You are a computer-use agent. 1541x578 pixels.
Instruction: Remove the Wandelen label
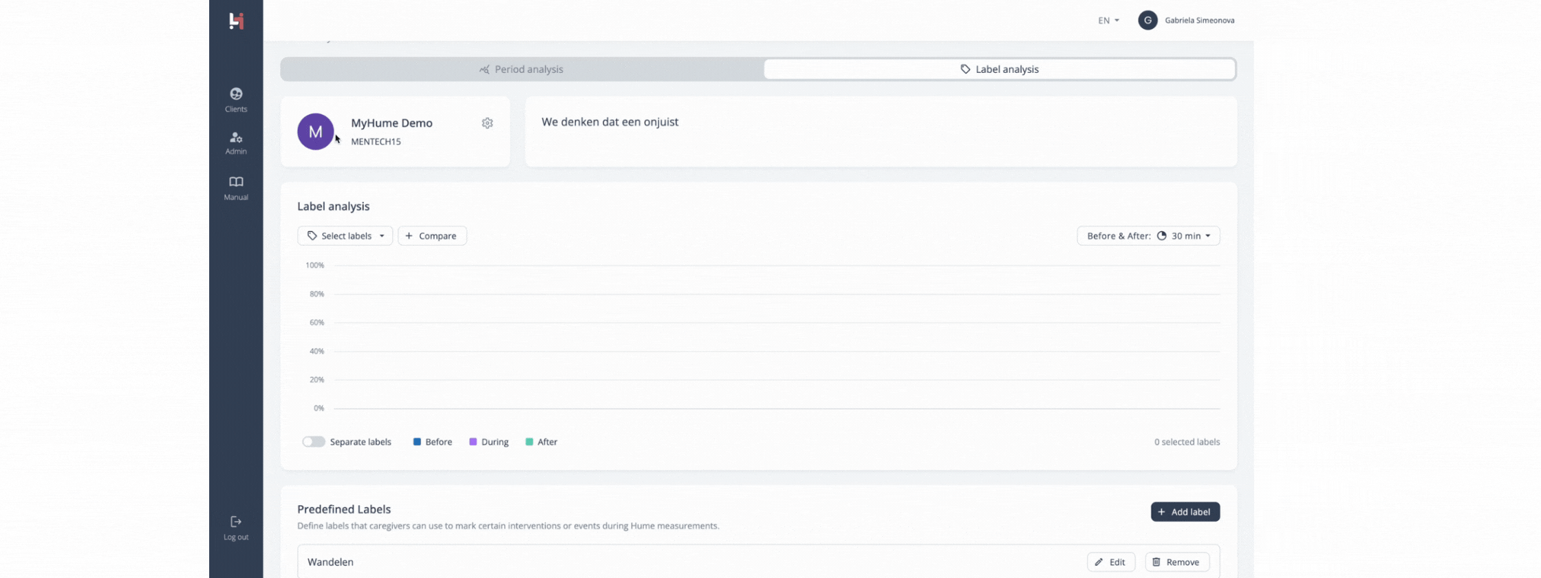[x=1176, y=562]
